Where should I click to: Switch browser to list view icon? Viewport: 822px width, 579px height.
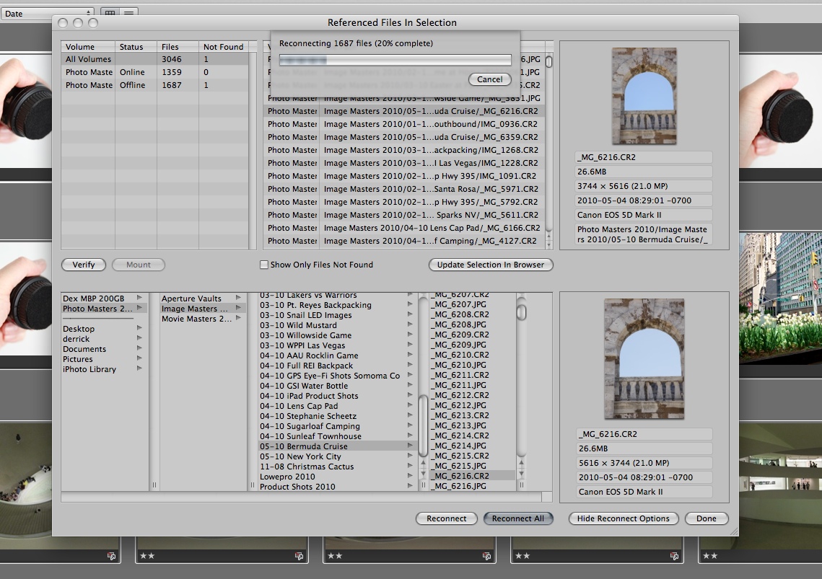128,13
